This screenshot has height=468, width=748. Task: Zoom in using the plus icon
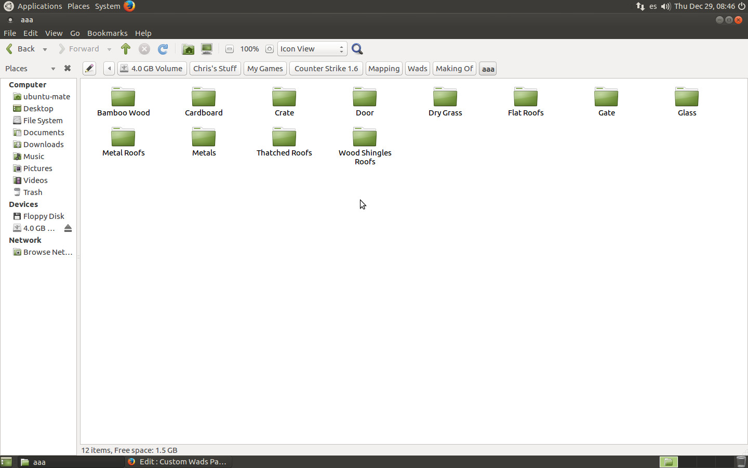pos(269,48)
